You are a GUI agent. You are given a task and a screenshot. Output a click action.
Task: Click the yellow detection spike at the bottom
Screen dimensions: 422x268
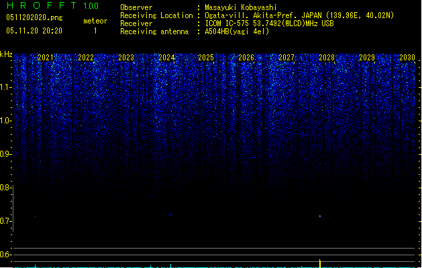(x=320, y=263)
